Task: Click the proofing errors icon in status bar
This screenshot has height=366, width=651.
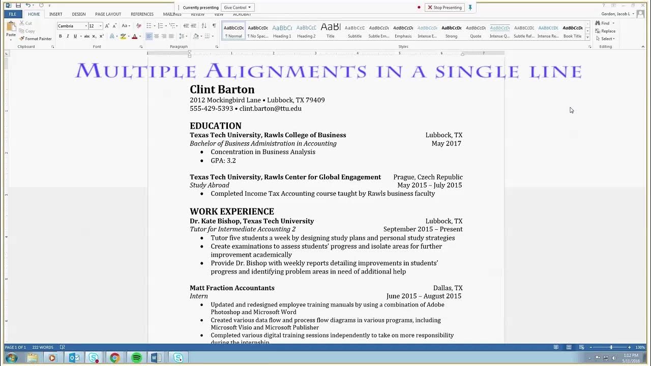Action: (62, 347)
